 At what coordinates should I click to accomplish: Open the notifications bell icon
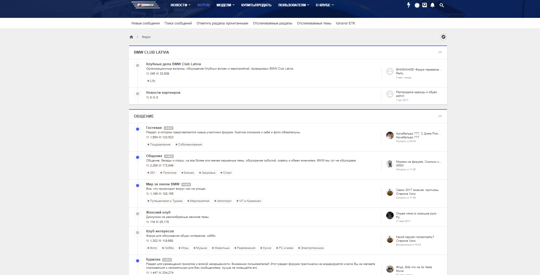click(x=433, y=5)
